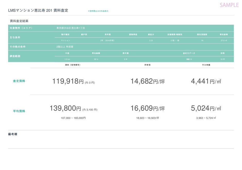Screen dimensions: 242x170
Task: Click the 平均賃料 label
Action: [19, 111]
